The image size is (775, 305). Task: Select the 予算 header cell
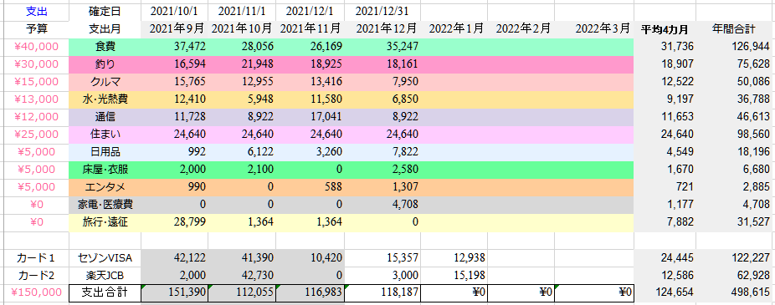pyautogui.click(x=36, y=28)
